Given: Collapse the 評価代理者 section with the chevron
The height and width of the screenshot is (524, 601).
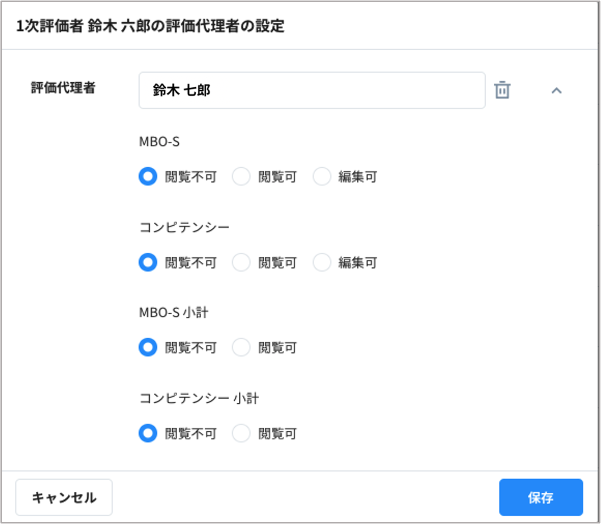Looking at the screenshot, I should pyautogui.click(x=556, y=90).
